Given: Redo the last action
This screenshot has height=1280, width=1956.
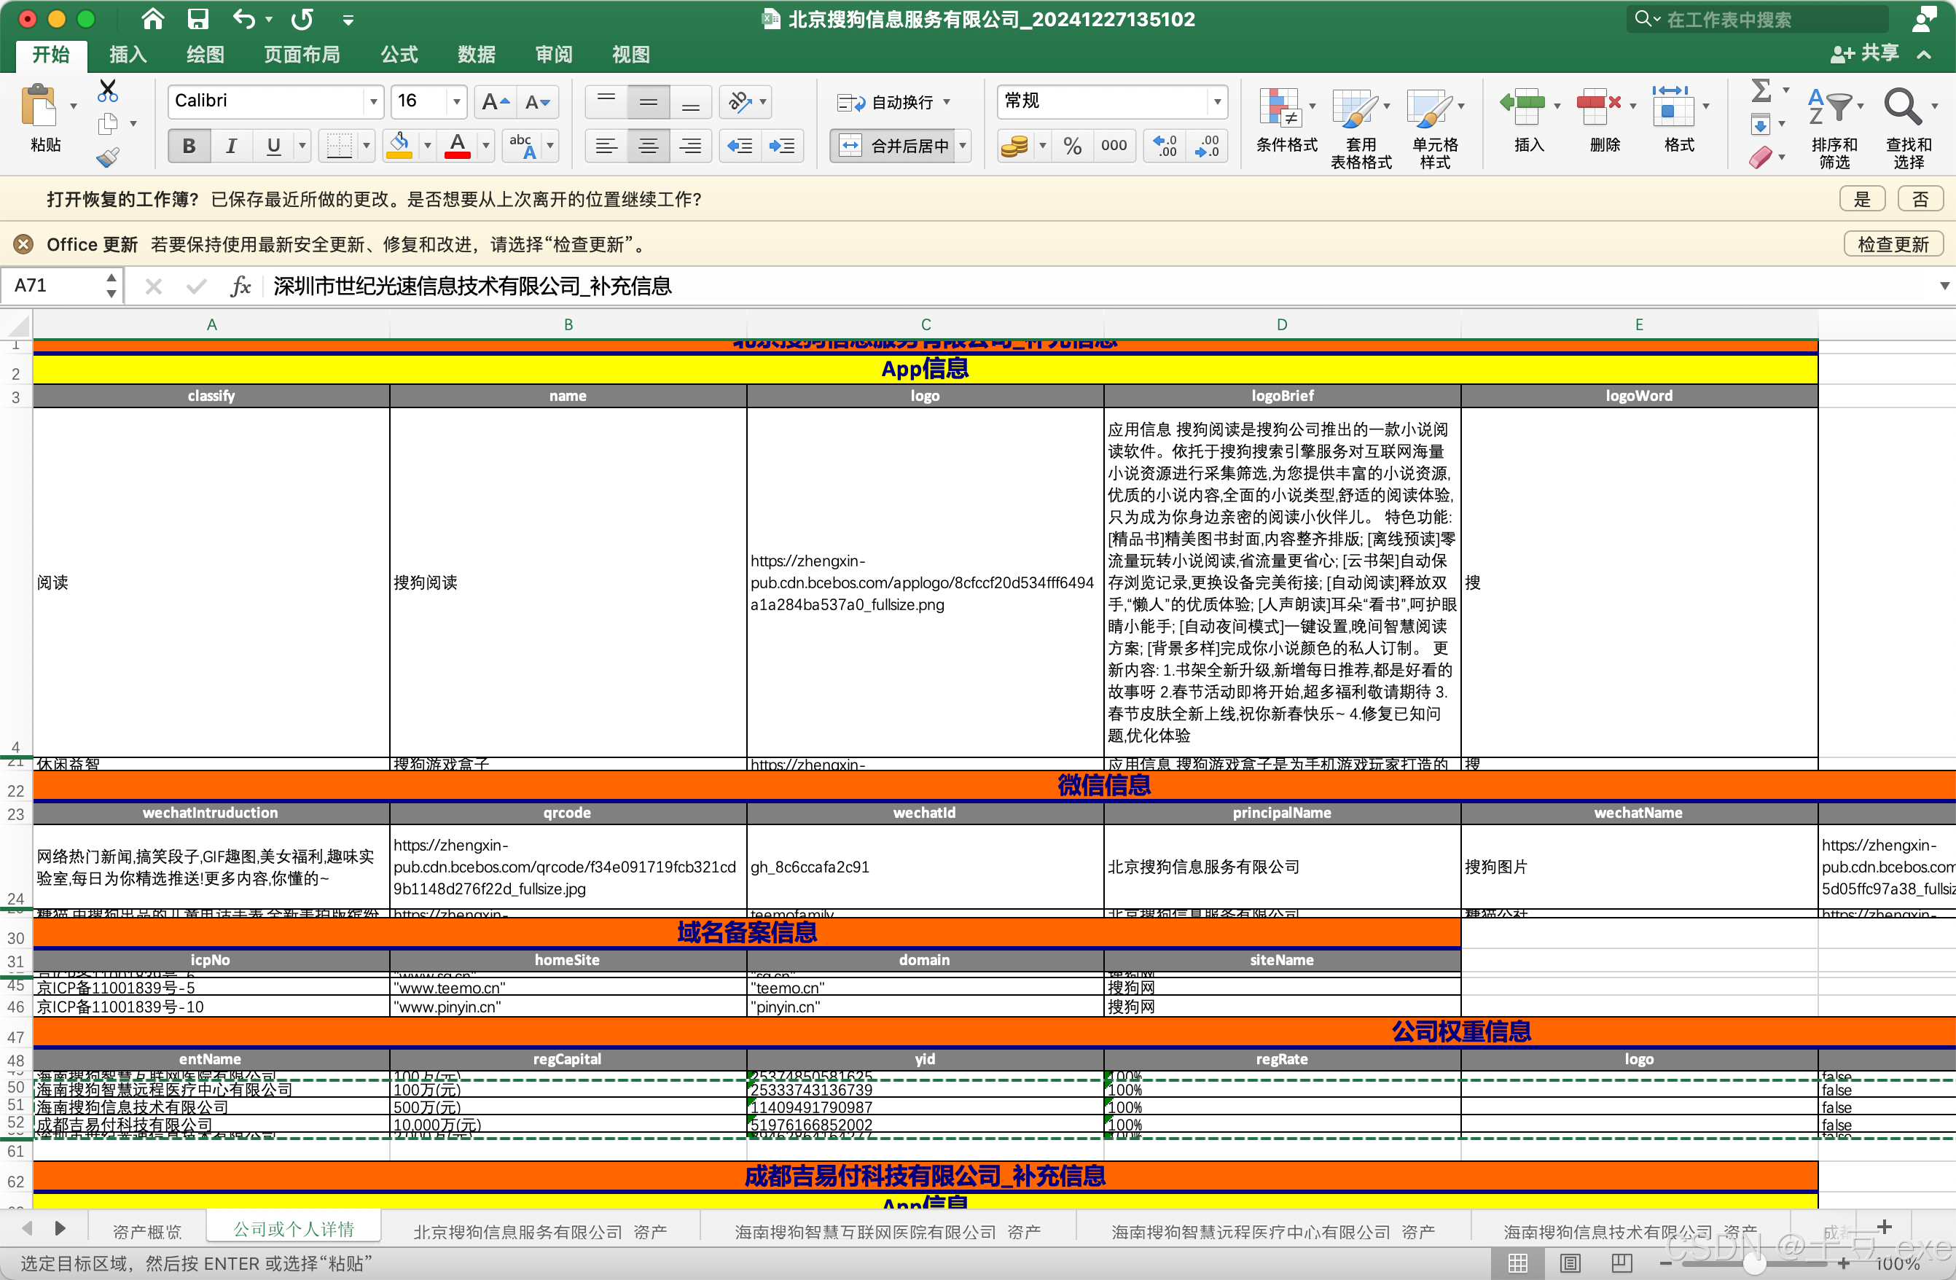Looking at the screenshot, I should [x=302, y=19].
